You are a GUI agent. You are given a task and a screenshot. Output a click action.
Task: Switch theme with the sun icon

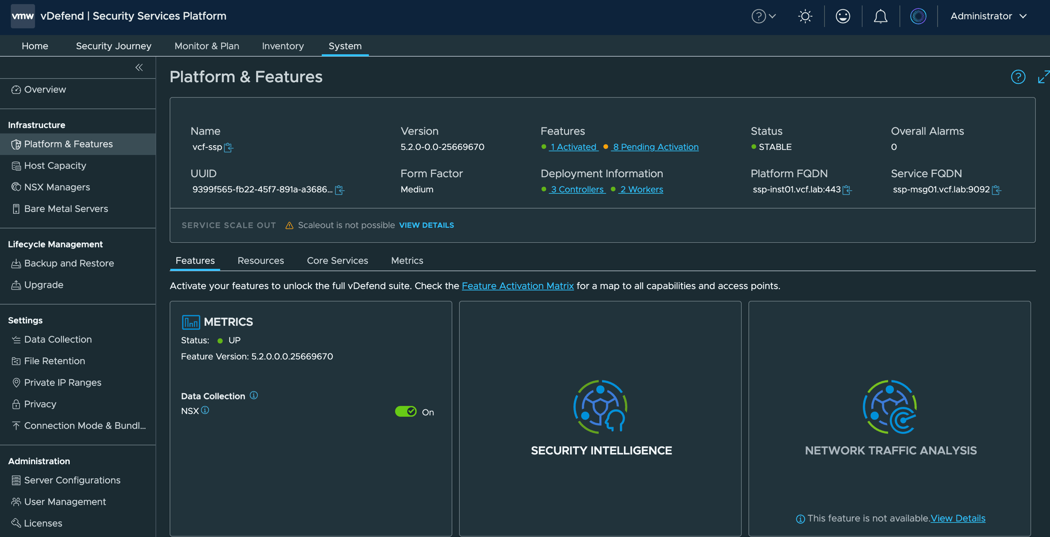805,16
